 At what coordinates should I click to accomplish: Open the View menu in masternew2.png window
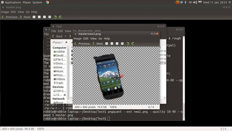93,38
